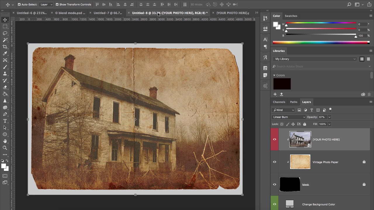
Task: Hide the Change Background Color layer
Action: (274, 204)
